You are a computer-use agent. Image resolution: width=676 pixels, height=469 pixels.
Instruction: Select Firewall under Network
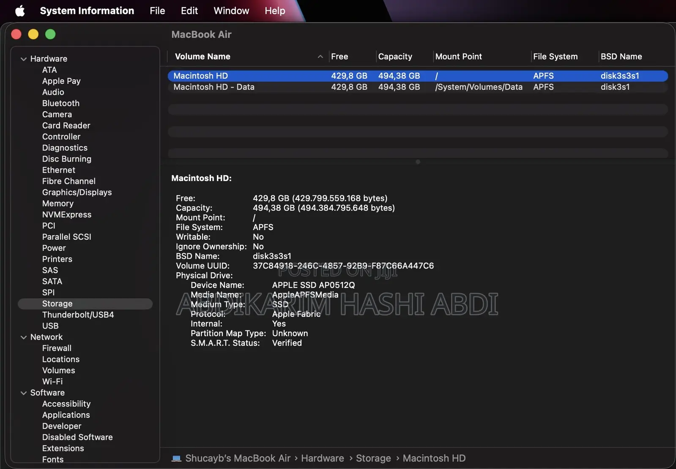click(57, 348)
